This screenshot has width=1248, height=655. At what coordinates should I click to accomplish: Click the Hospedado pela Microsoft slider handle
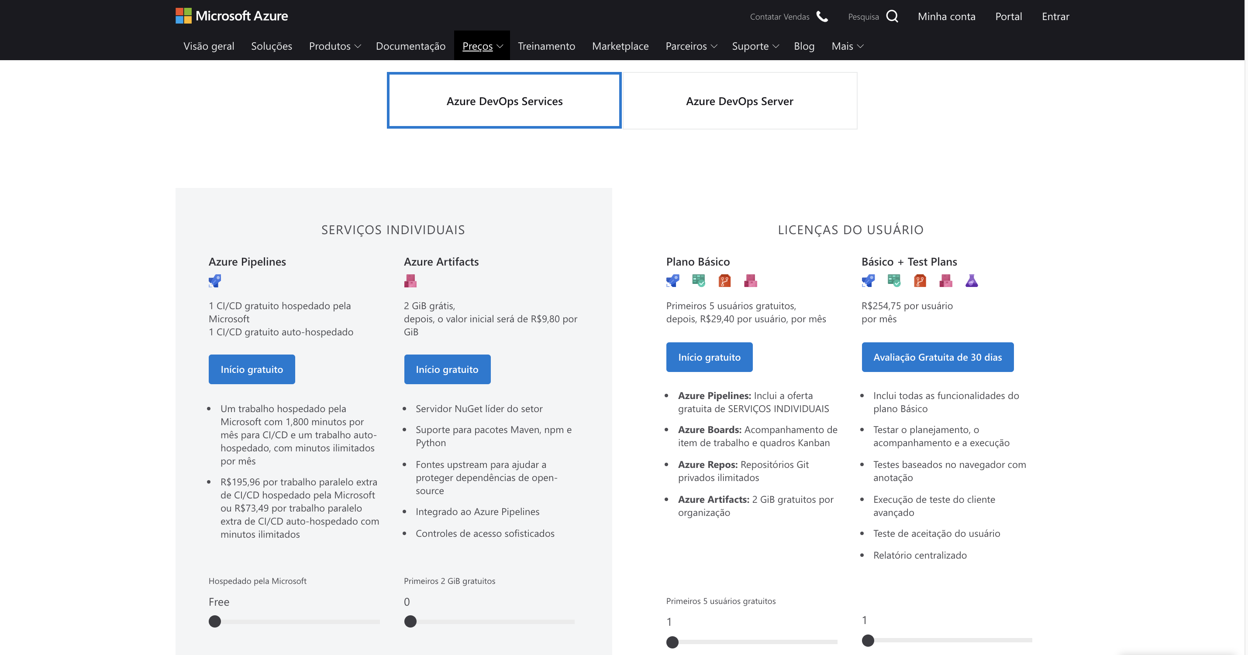coord(214,621)
